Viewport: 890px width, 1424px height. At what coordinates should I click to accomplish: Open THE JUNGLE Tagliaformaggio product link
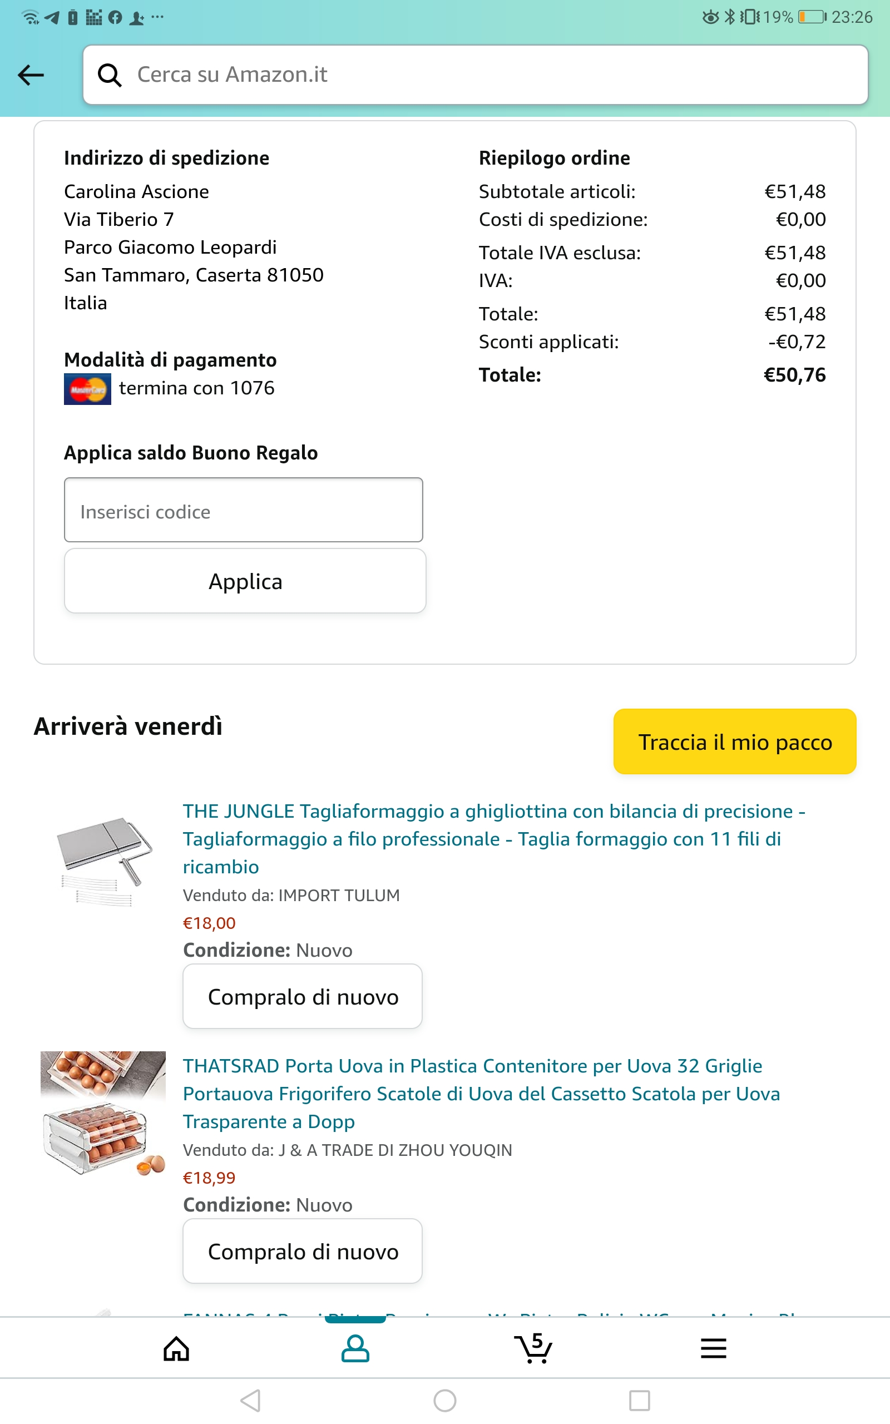point(494,838)
